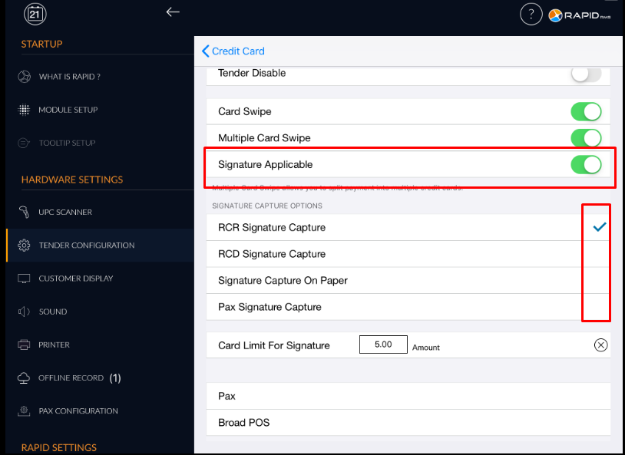Open Module Setup in sidebar

(68, 110)
